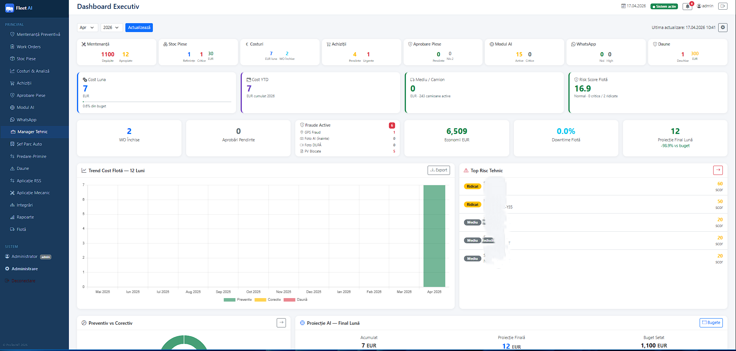The width and height of the screenshot is (736, 351).
Task: Click the Trend Cost Flotă chart icon
Action: 84,170
